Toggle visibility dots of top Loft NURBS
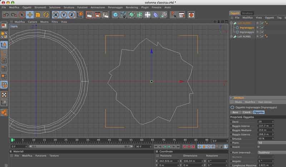Screen dimensions: 286x167 point(257,23)
